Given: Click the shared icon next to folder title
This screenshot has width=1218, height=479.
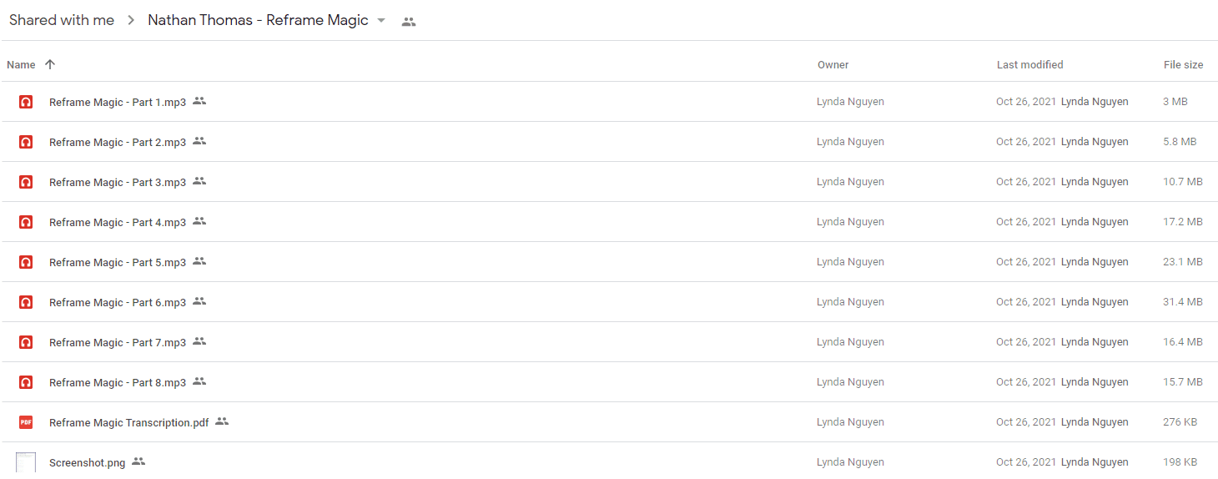Looking at the screenshot, I should pyautogui.click(x=408, y=22).
